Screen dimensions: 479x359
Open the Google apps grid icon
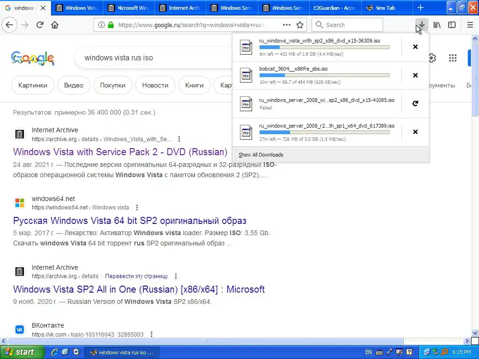click(453, 57)
